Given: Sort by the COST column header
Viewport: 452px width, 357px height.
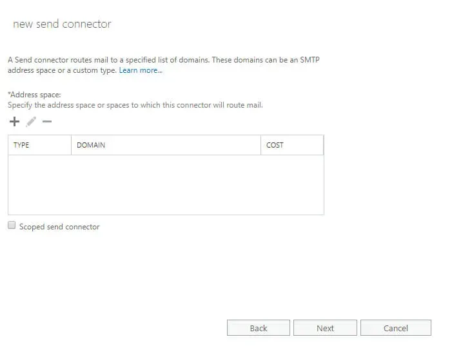Looking at the screenshot, I should point(292,145).
